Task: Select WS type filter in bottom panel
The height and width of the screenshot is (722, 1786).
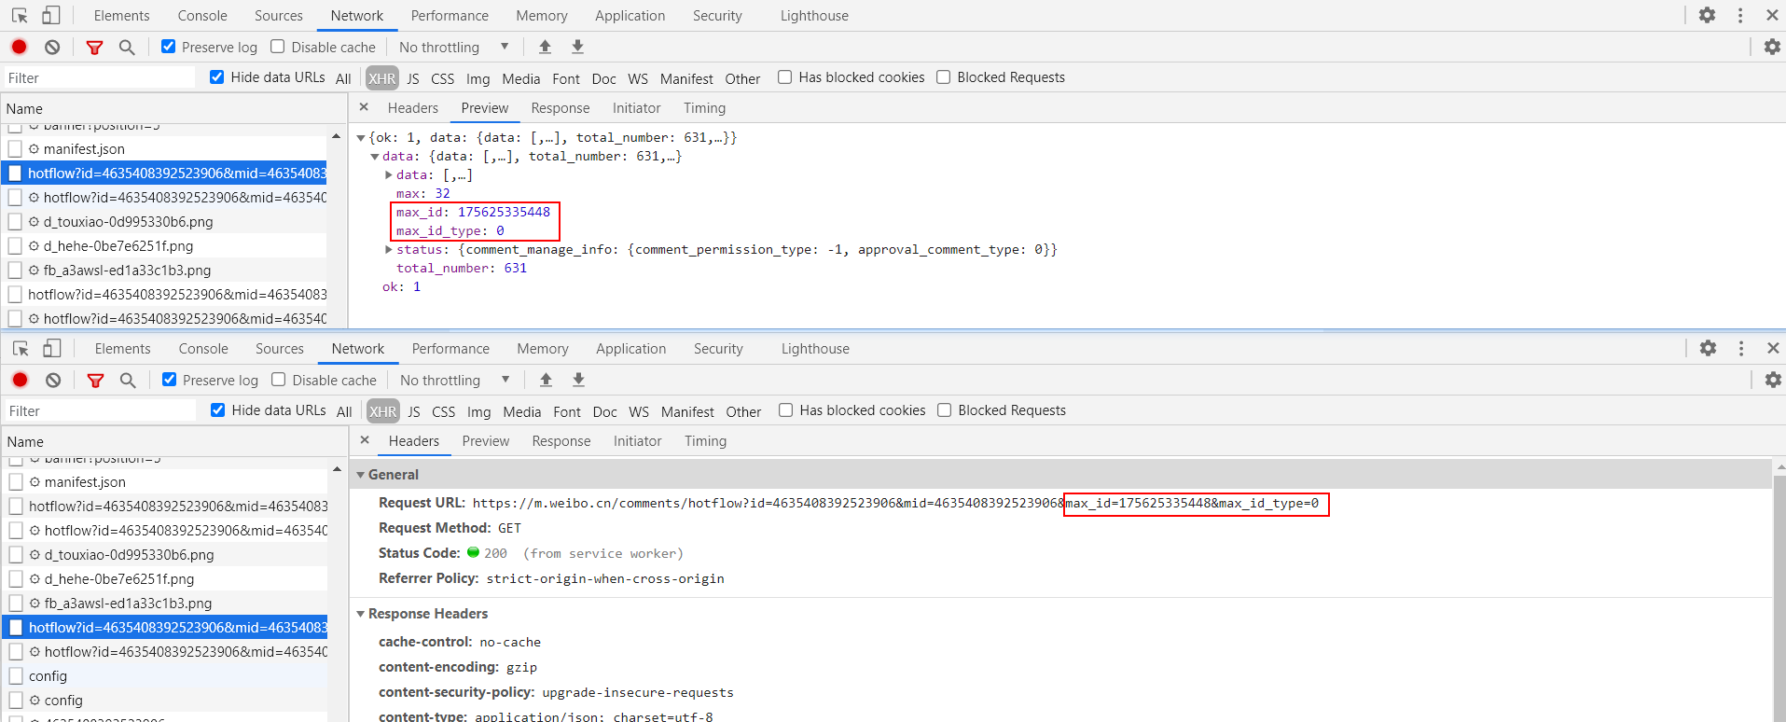Action: tap(639, 411)
